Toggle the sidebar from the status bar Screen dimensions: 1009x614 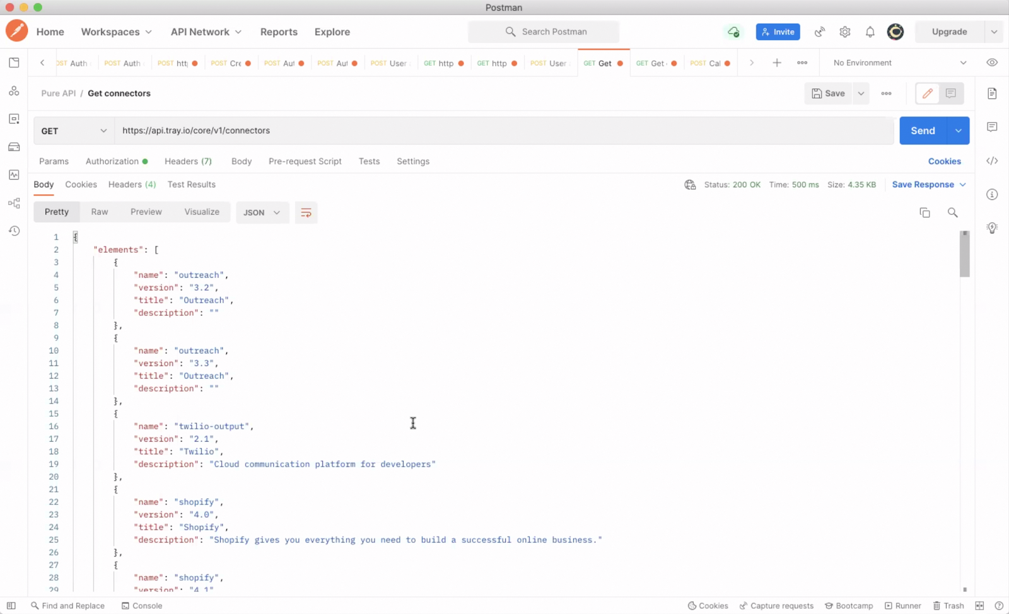point(11,606)
